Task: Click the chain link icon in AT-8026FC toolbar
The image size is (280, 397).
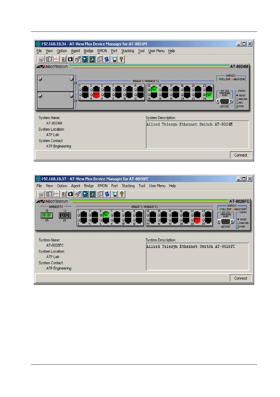Action: pos(78,194)
